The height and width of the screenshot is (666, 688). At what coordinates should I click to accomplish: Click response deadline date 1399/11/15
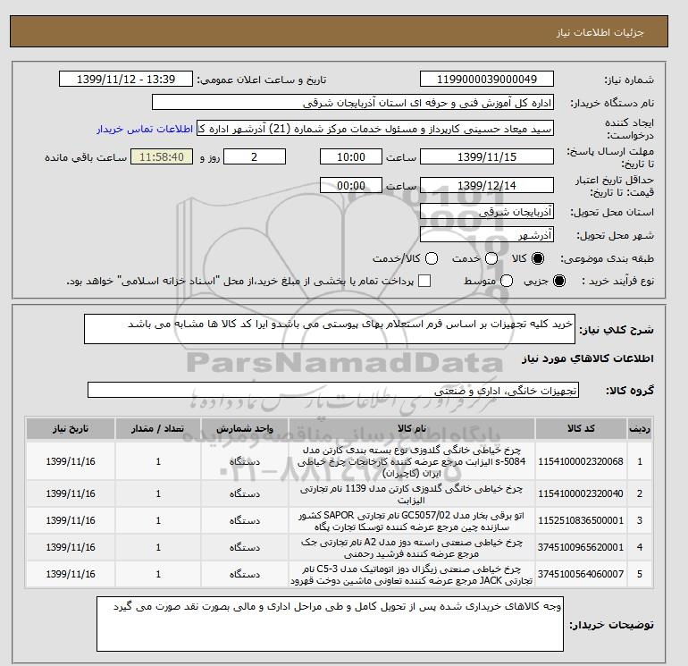click(487, 156)
